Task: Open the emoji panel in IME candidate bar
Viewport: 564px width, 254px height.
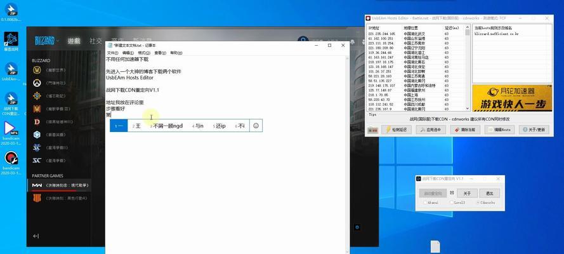Action: (256, 126)
